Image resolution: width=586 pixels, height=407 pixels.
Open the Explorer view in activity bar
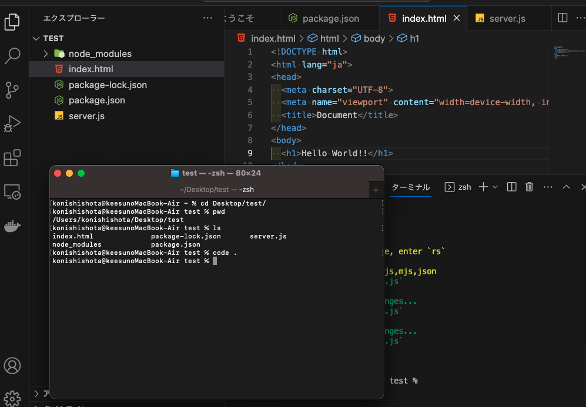pyautogui.click(x=12, y=22)
